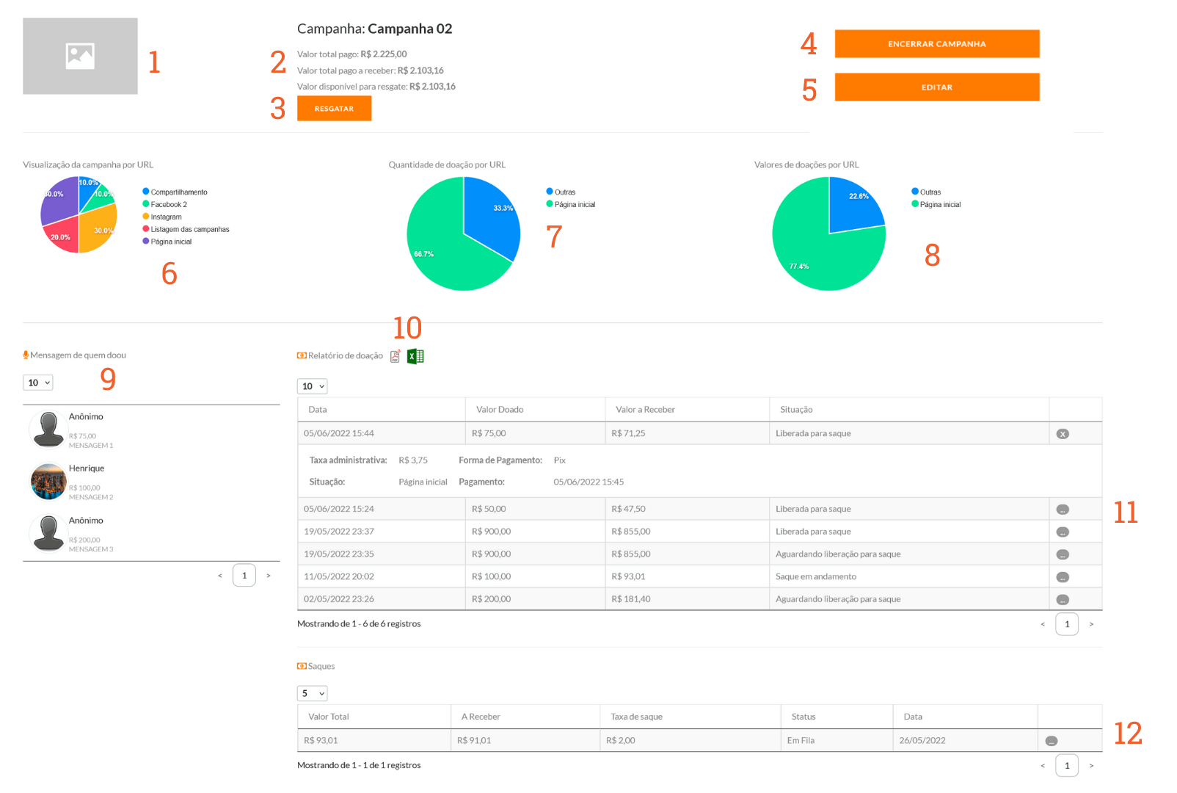This screenshot has height=793, width=1177.
Task: Toggle Instagram legend item in chart
Action: 166,217
